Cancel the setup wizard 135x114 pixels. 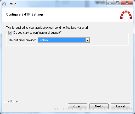[x=120, y=106]
